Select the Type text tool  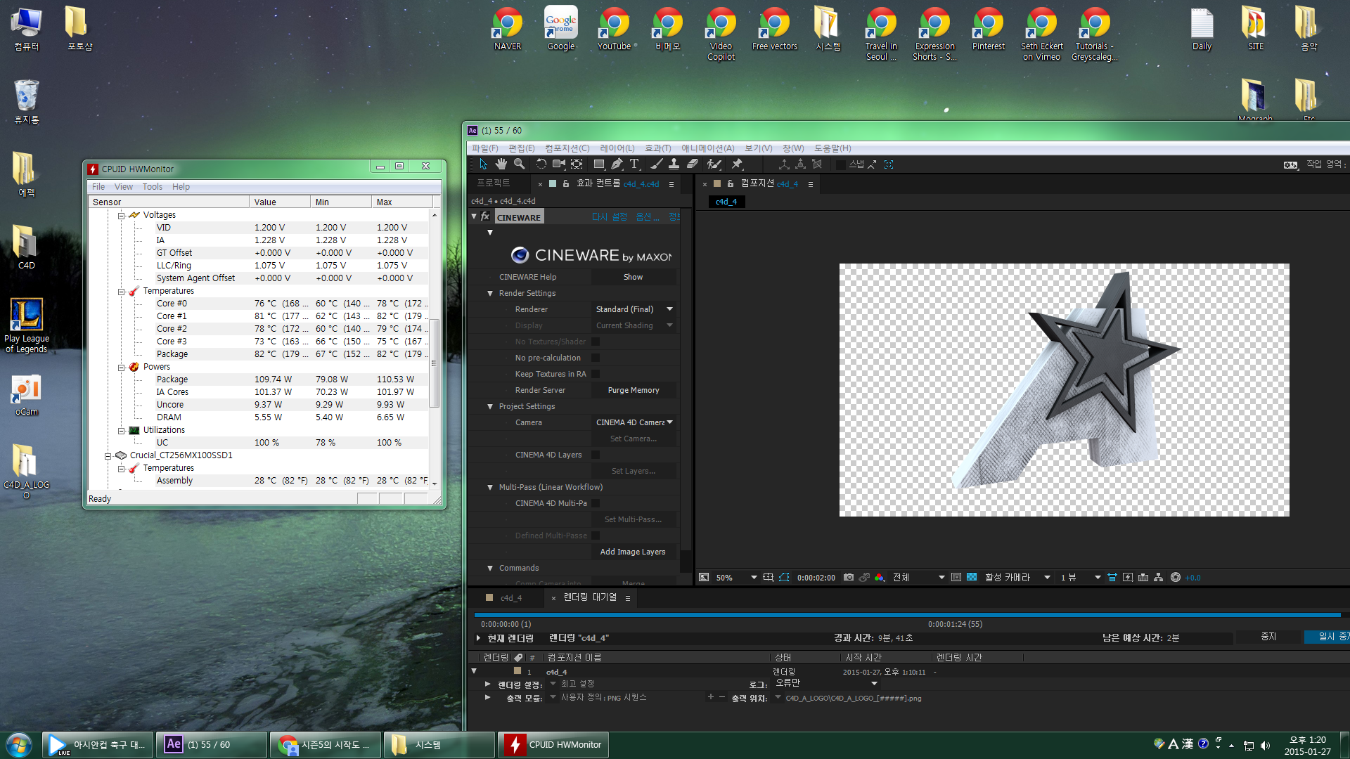tap(634, 164)
